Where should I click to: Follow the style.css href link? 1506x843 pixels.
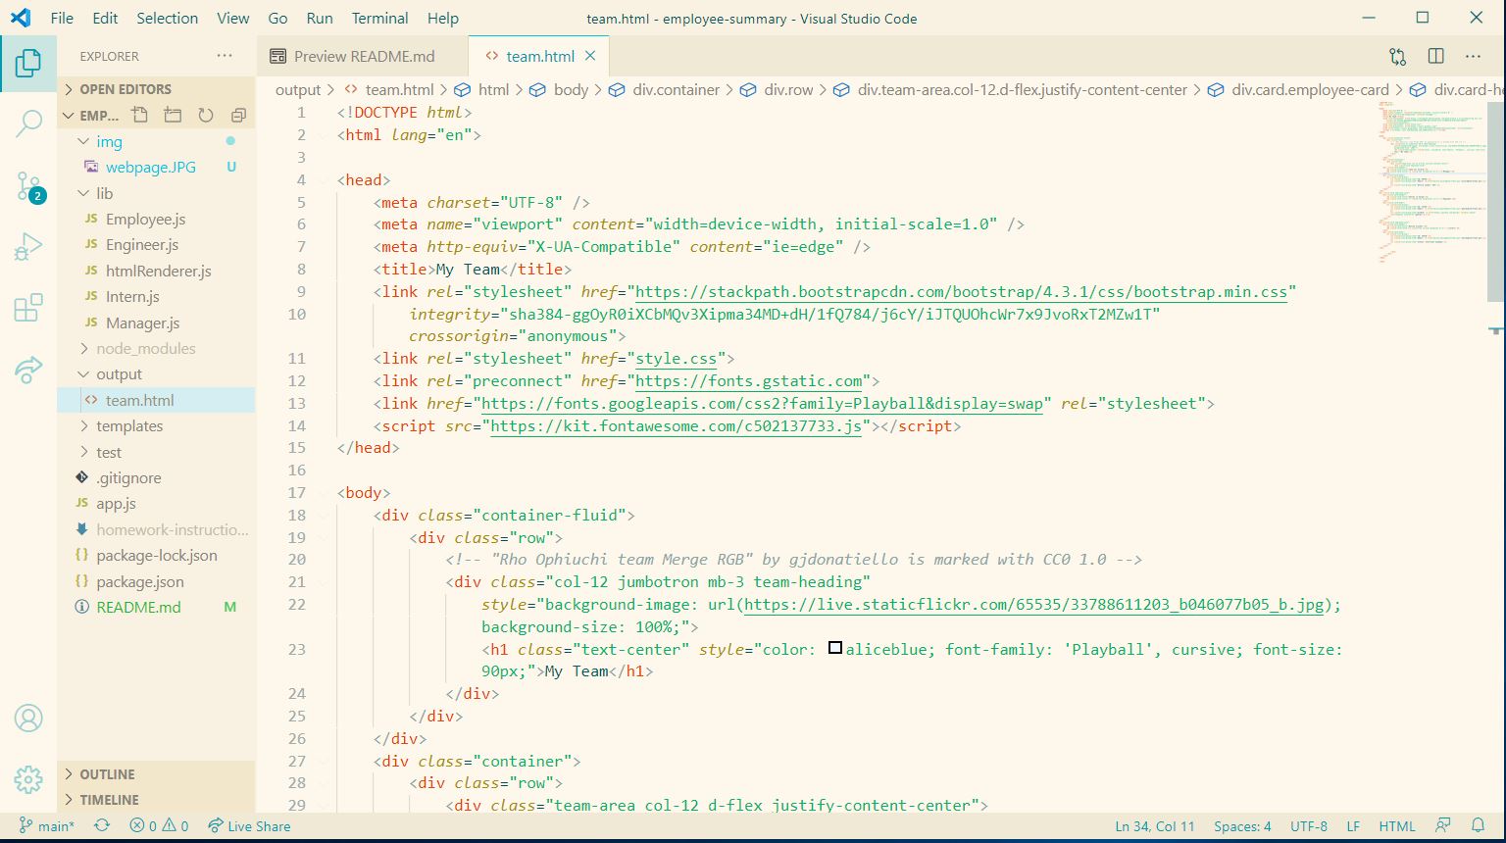pos(676,358)
